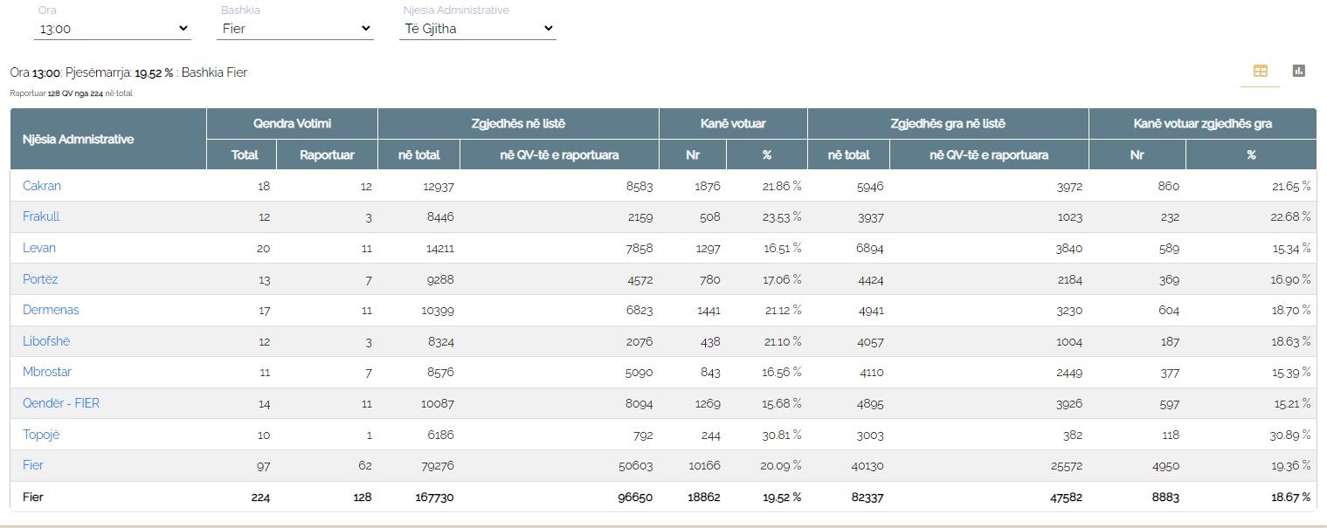
Task: Open the Libofshë unit link
Action: point(46,341)
